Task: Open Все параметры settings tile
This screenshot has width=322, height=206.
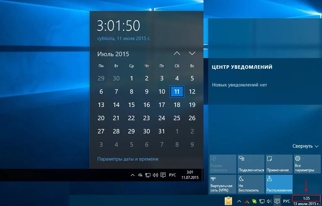Action: click(307, 164)
